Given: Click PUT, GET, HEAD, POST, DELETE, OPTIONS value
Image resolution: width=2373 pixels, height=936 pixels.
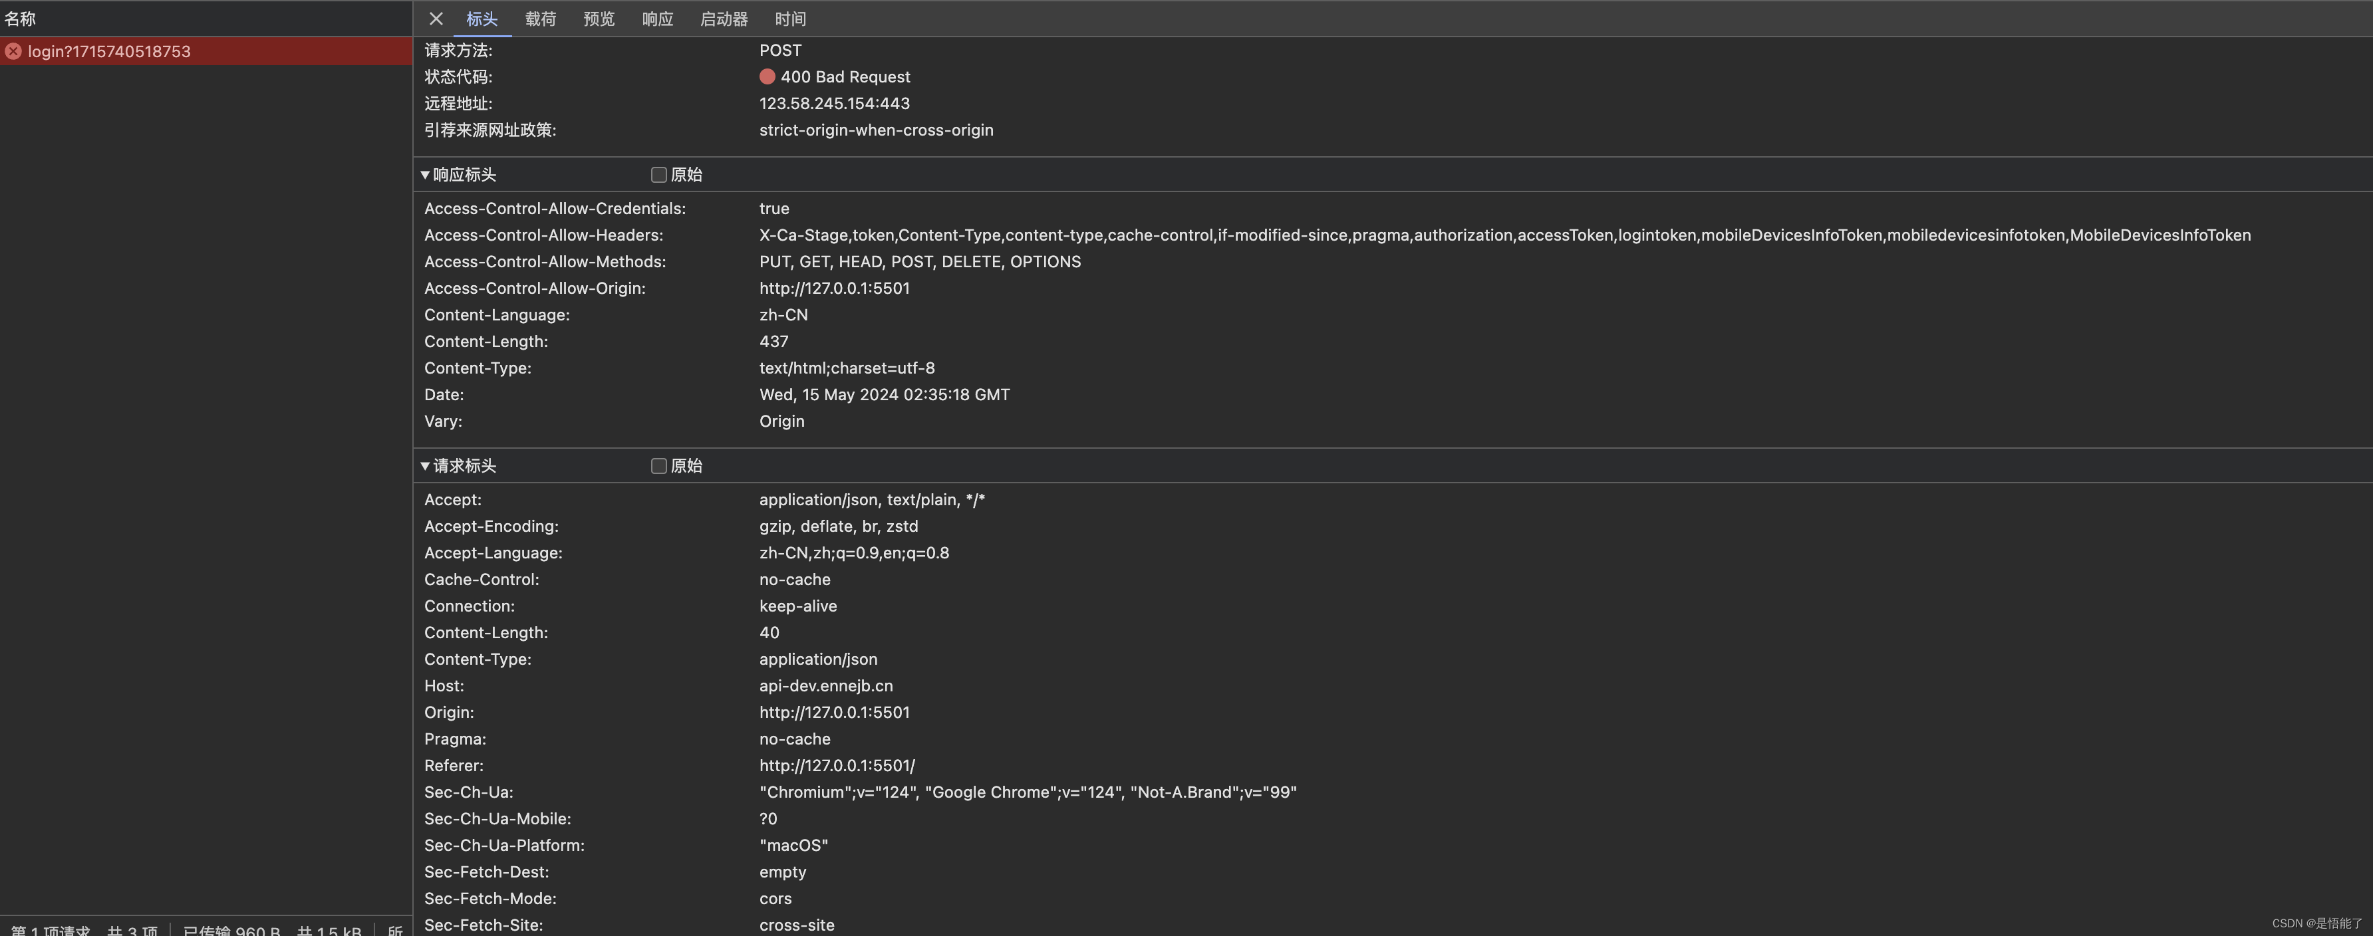Looking at the screenshot, I should (920, 261).
